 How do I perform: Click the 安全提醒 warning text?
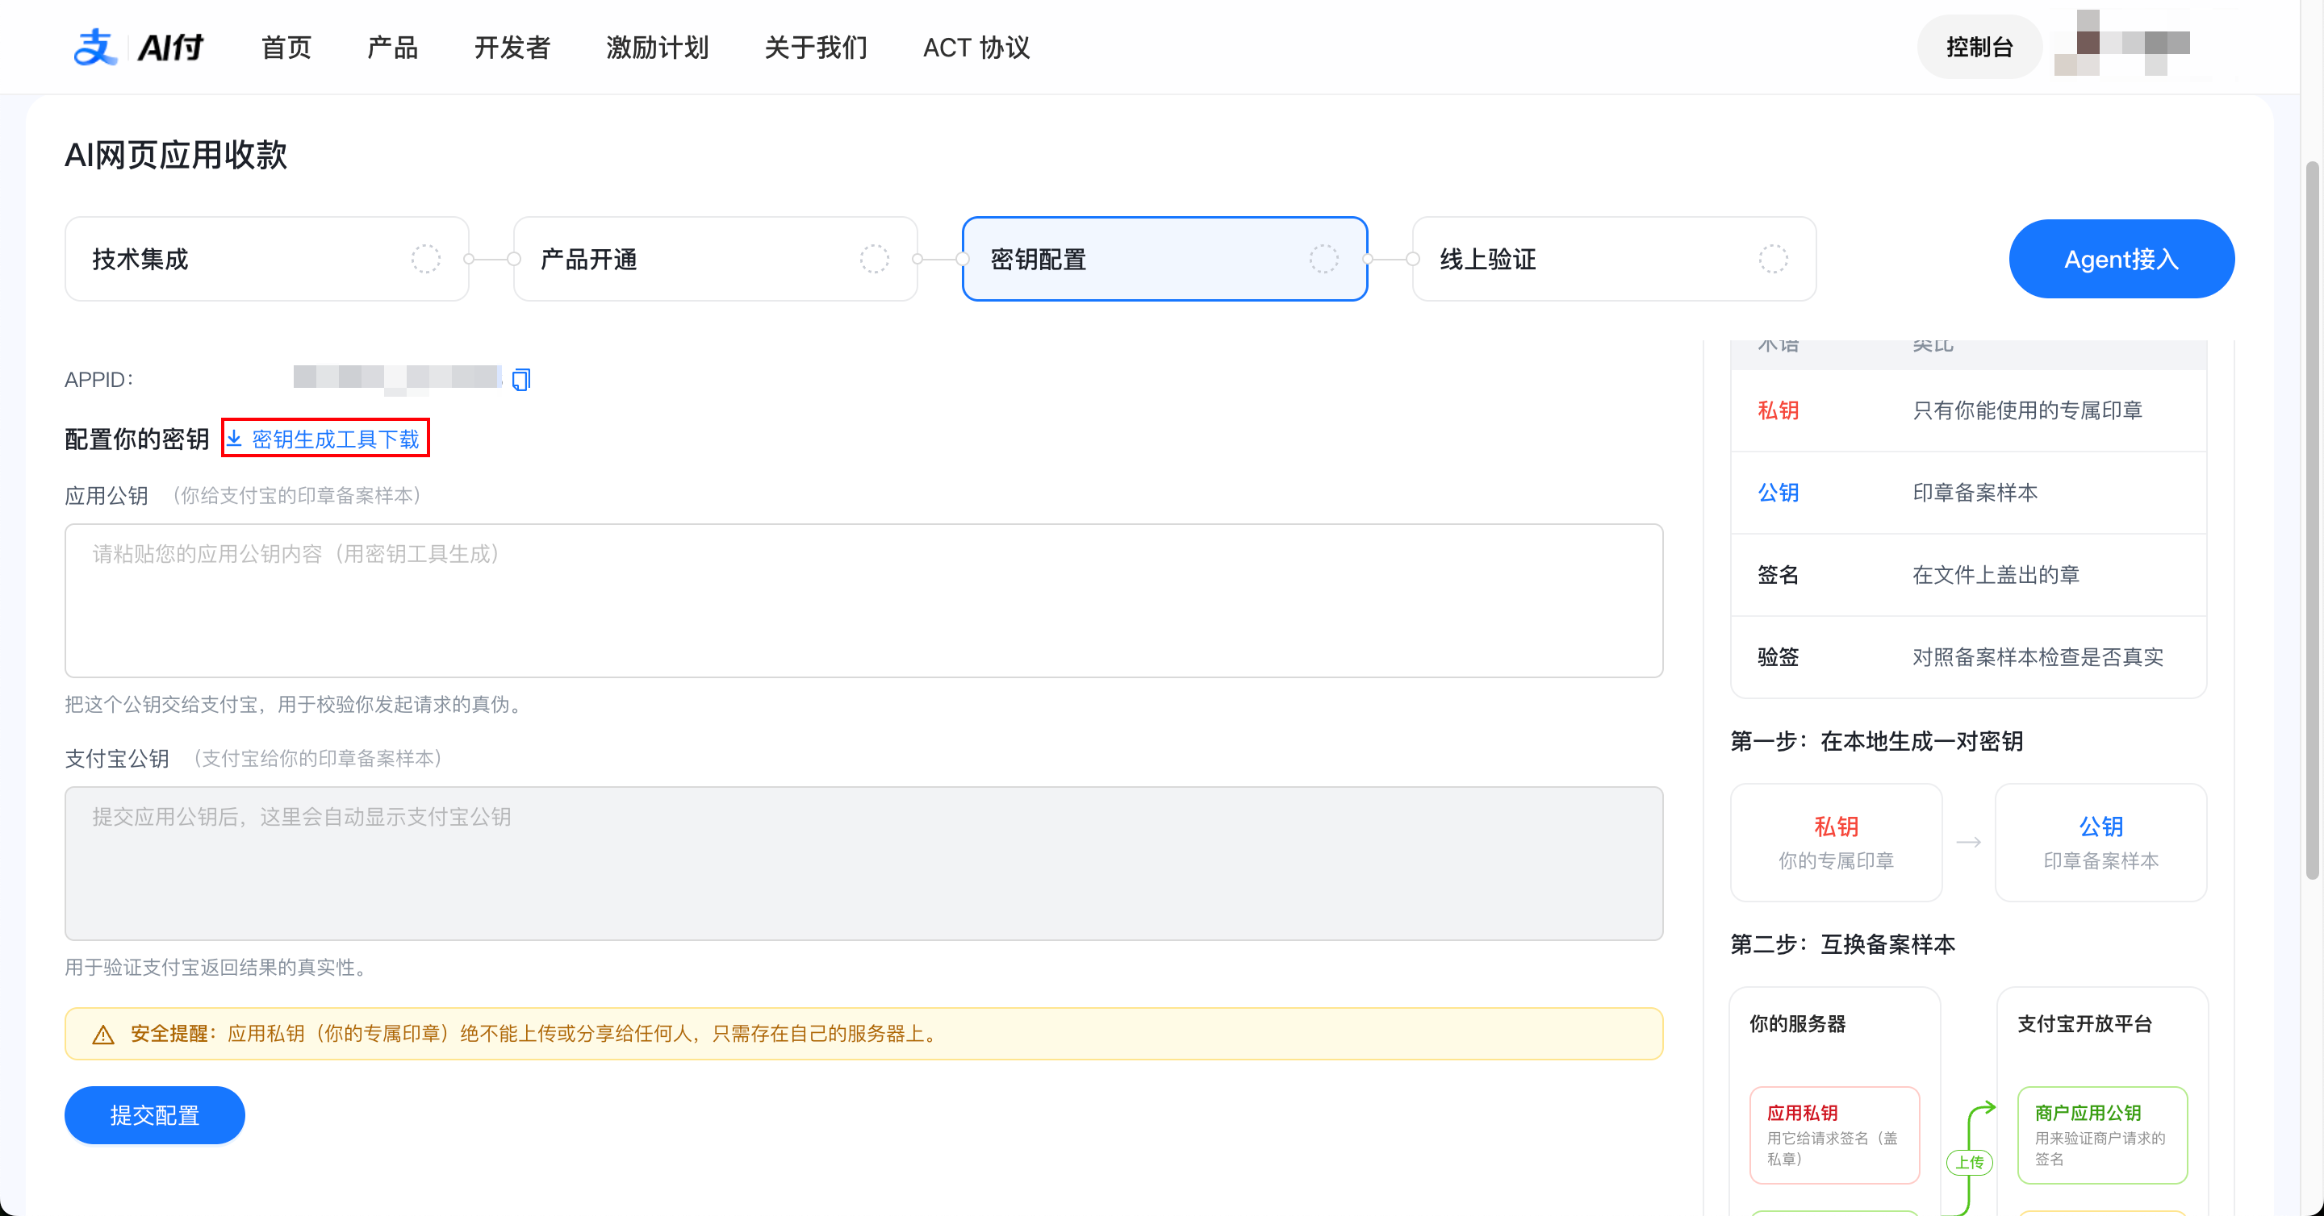[534, 1034]
